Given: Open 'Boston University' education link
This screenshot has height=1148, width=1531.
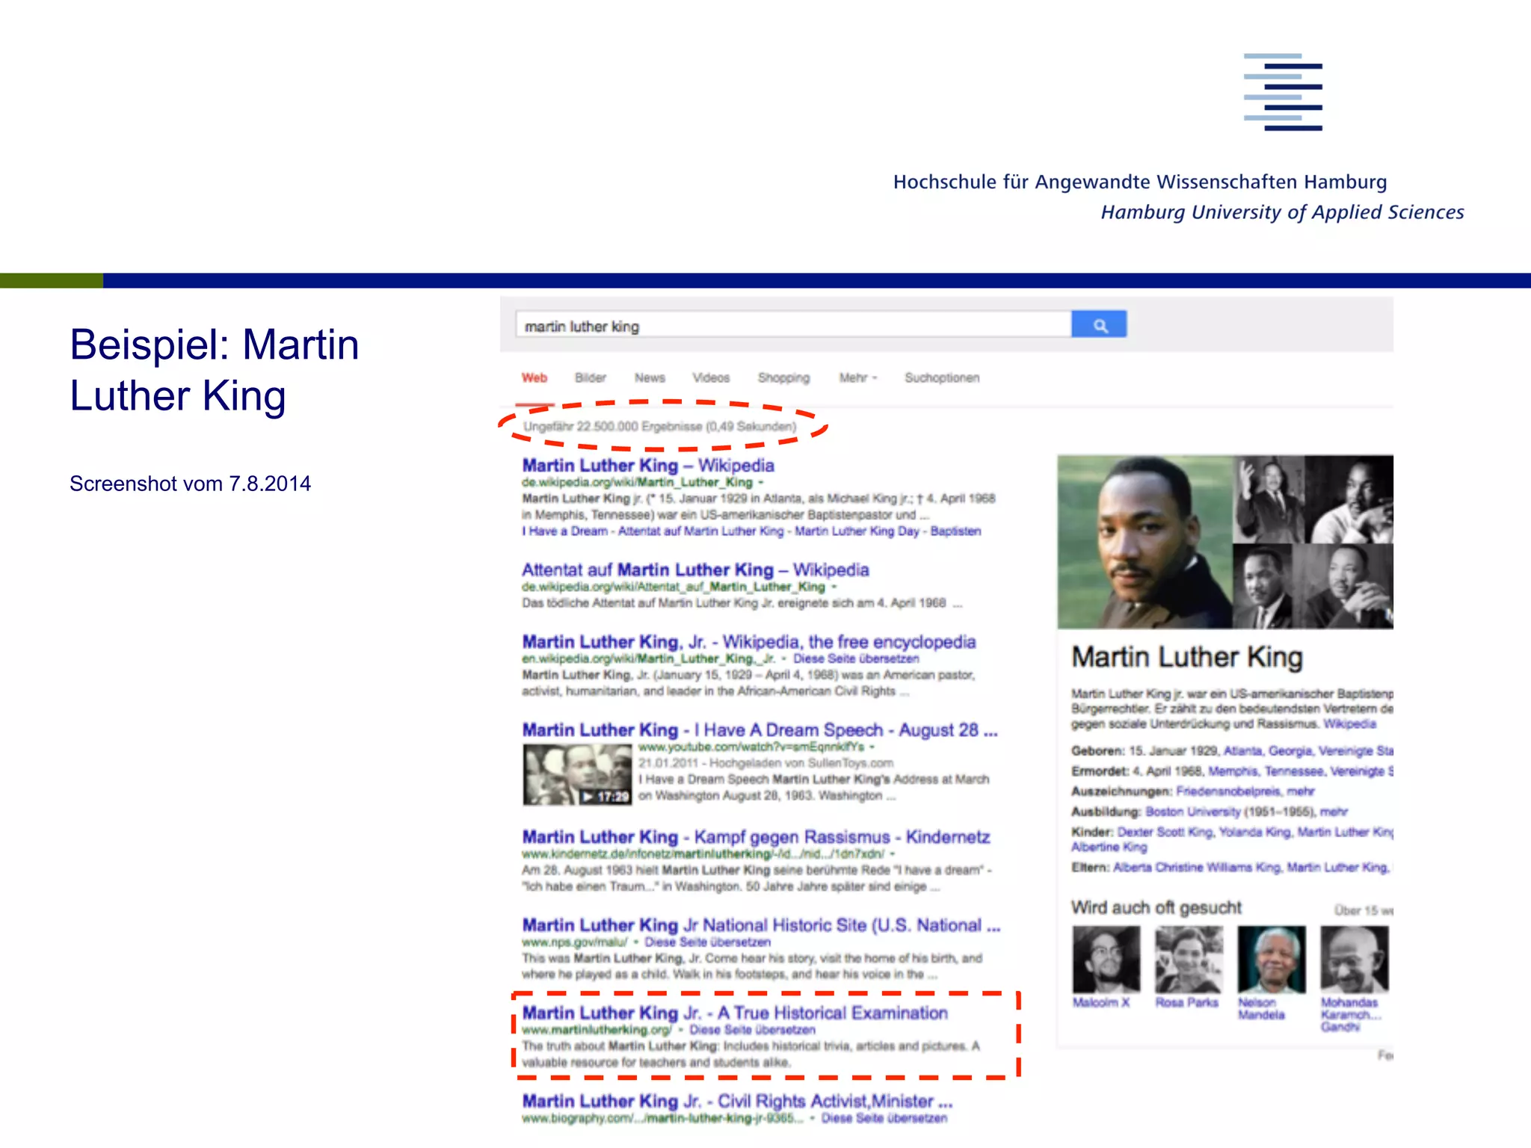Looking at the screenshot, I should [1193, 812].
